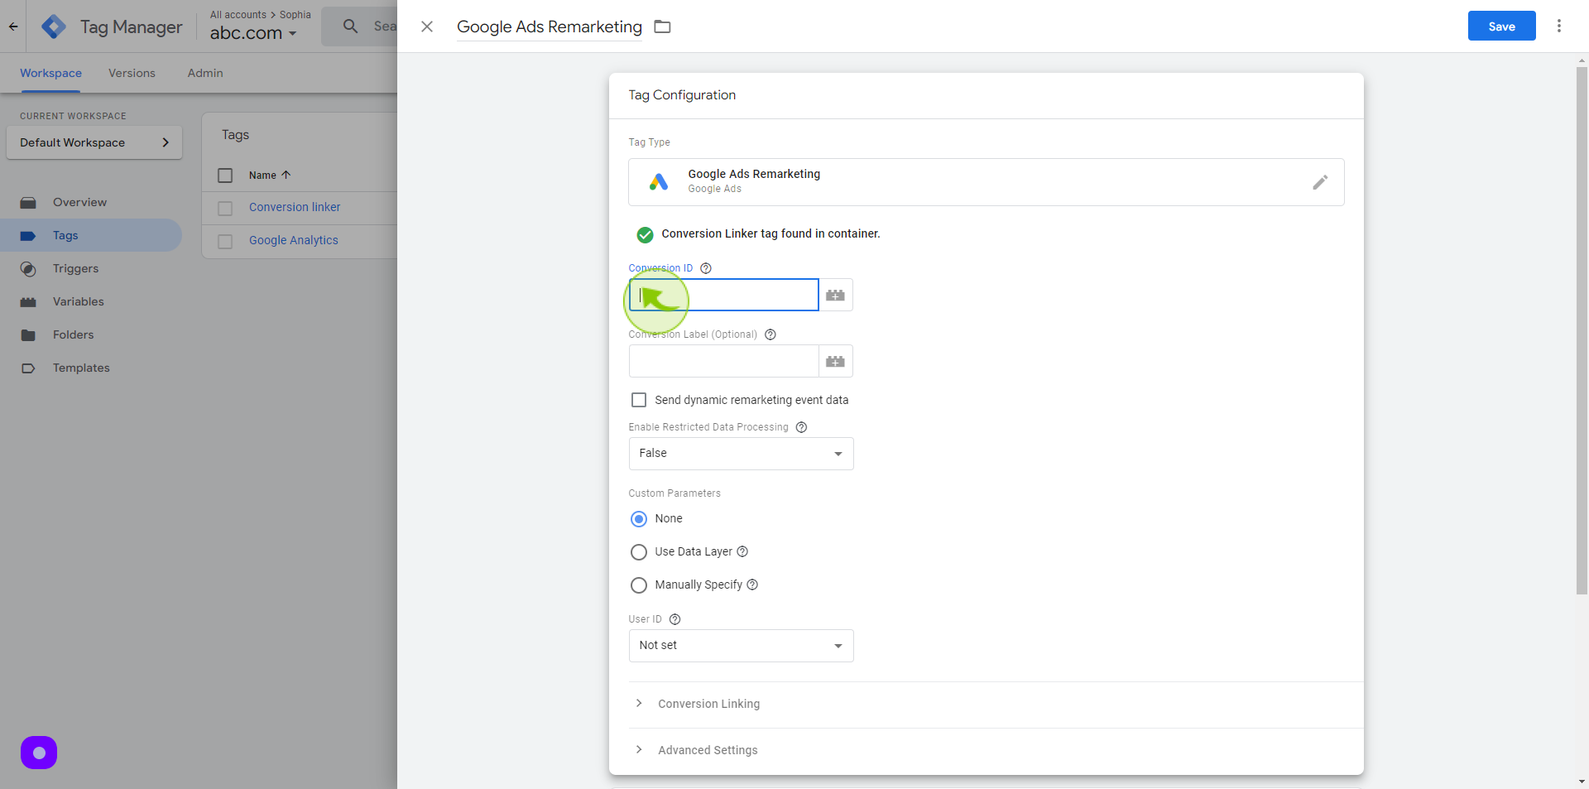
Task: Switch to the Versions tab
Action: click(x=132, y=73)
